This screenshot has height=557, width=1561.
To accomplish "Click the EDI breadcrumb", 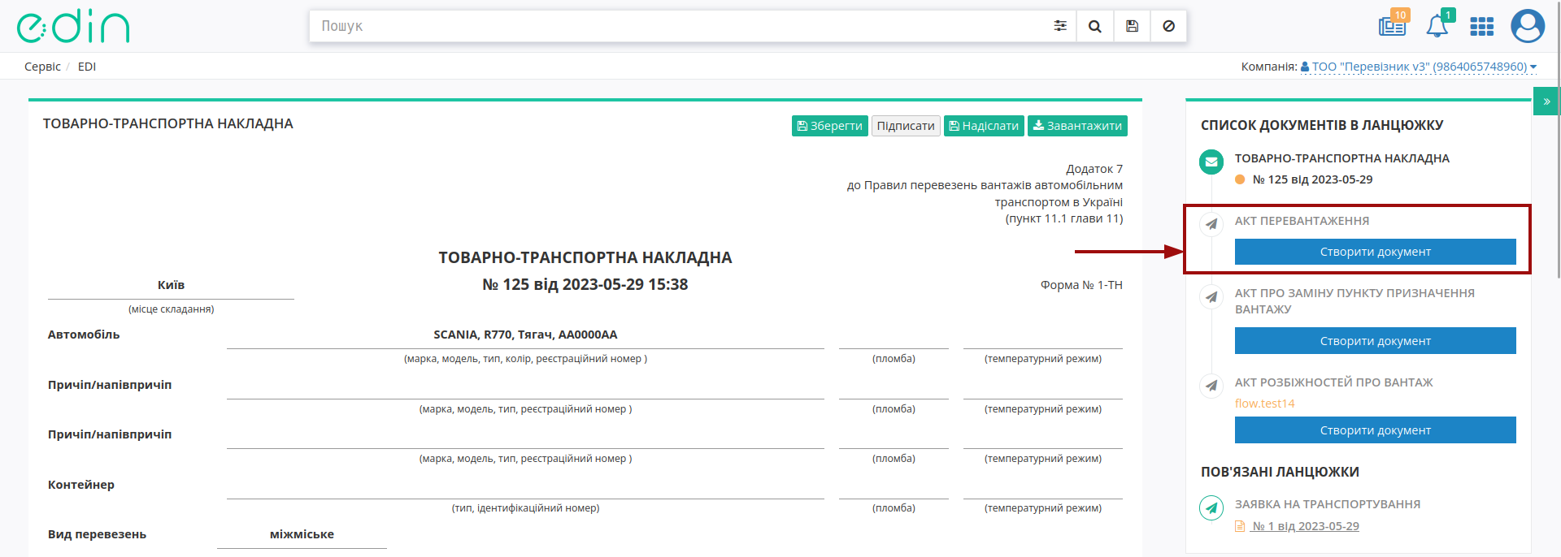I will click(87, 67).
